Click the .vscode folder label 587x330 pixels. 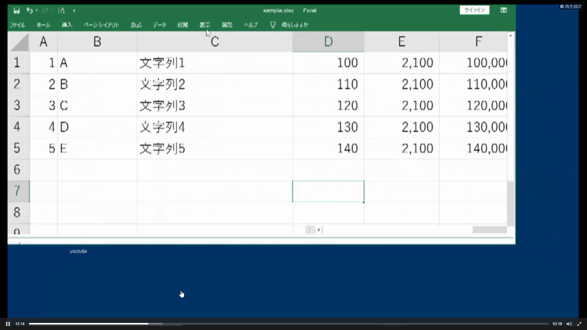[x=78, y=251]
